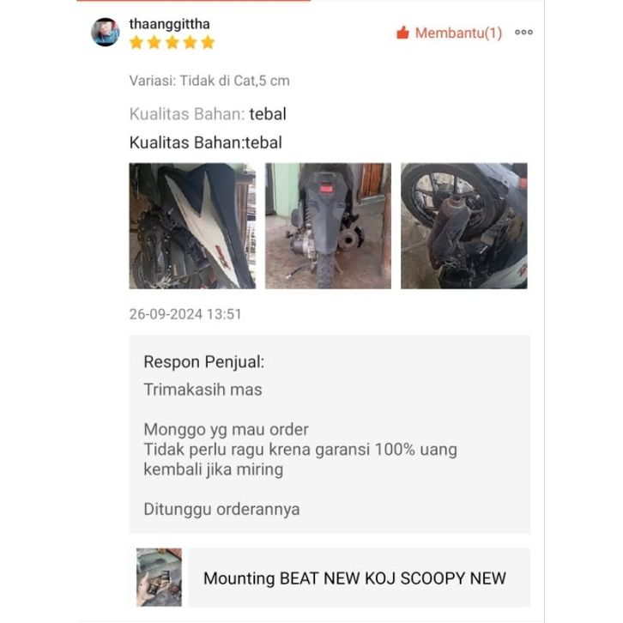View first review photo of motorcycle side
The height and width of the screenshot is (623, 623).
click(x=192, y=226)
